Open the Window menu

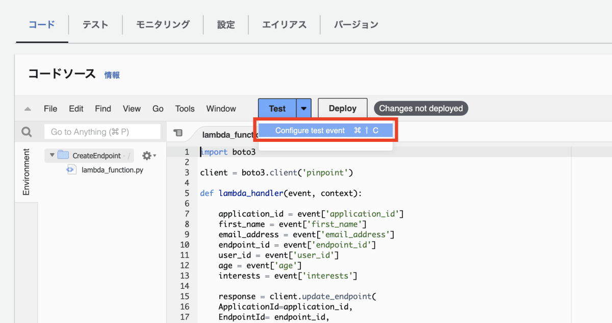[x=221, y=109]
